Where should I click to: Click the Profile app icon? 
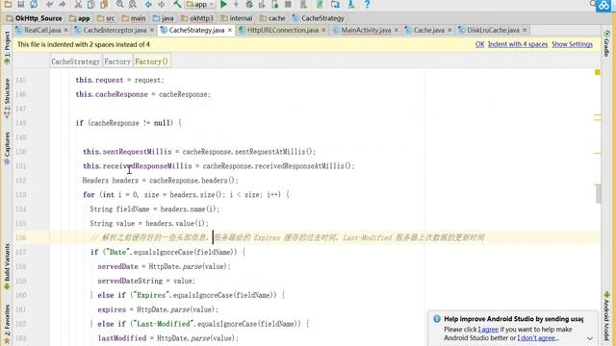click(262, 4)
